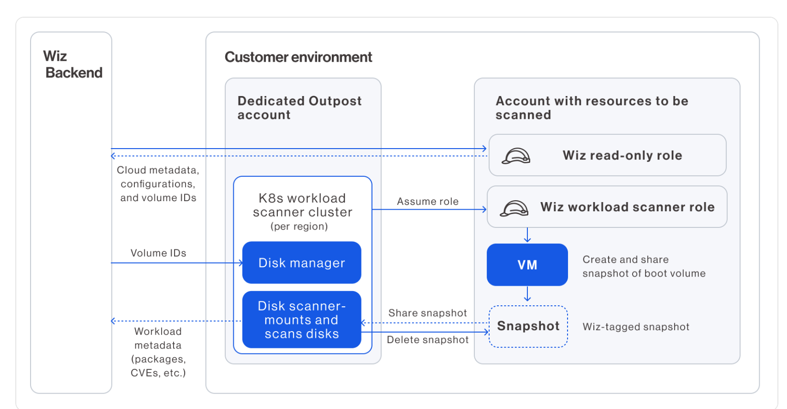Screen dimensions: 787x409
Task: Click the "Wiz read-only role" label
Action: [x=623, y=155]
